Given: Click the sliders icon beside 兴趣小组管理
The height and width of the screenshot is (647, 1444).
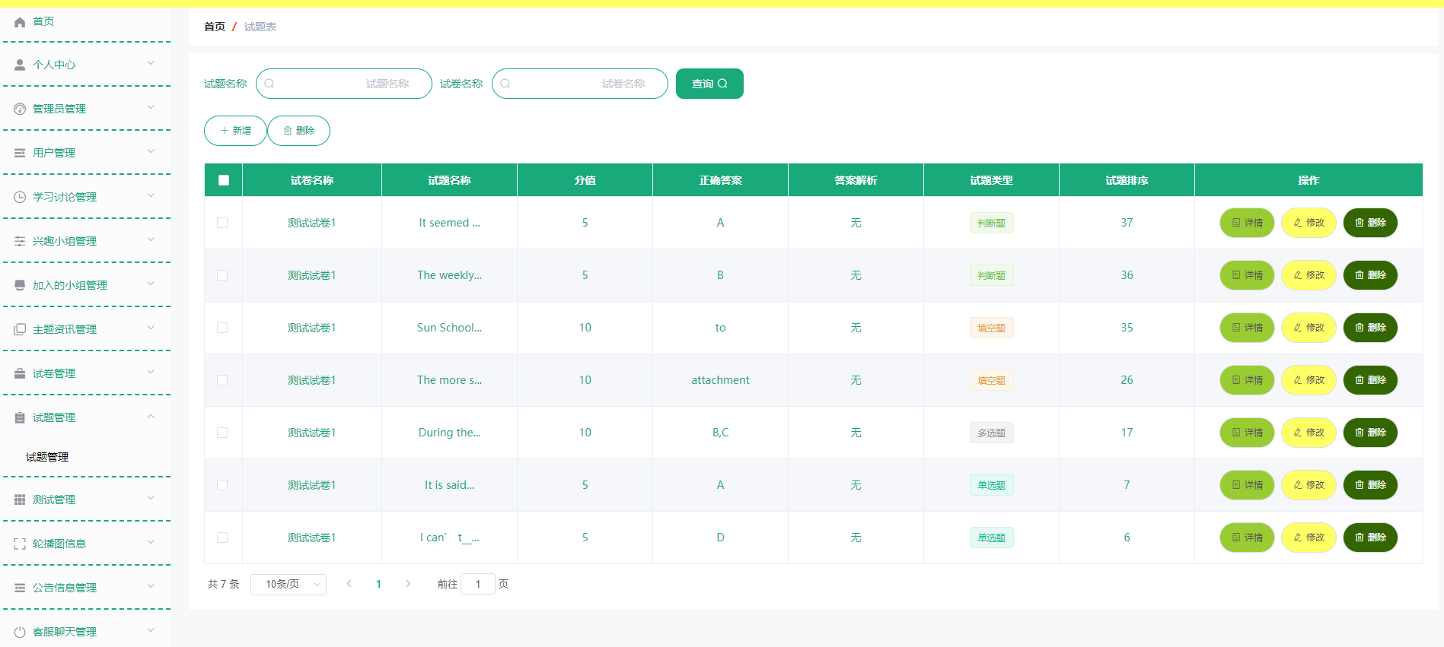Looking at the screenshot, I should tap(20, 241).
